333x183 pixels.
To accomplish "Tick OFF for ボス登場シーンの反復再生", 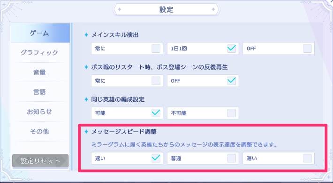I will pos(203,81).
